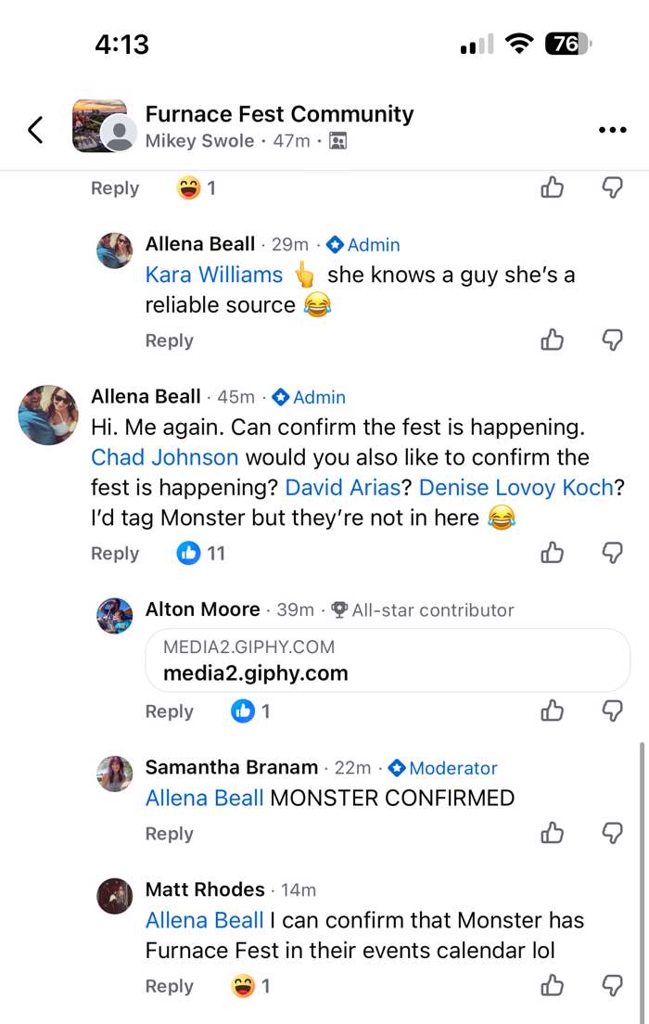
Task: Like Alton Moore's giphy comment
Action: coord(552,711)
